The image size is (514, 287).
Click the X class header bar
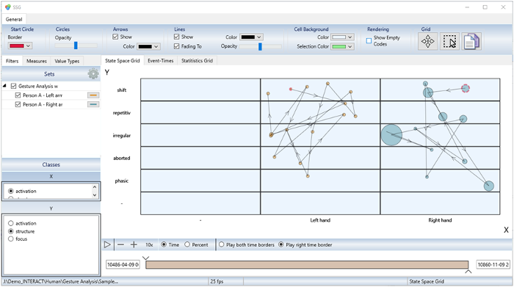[51, 176]
